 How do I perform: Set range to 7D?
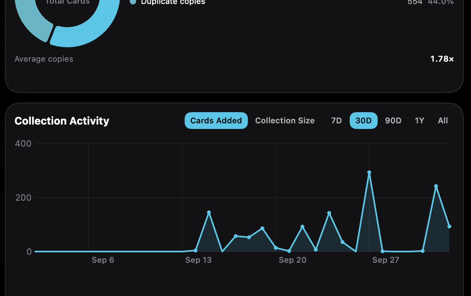336,121
